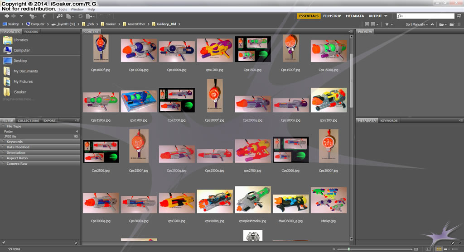This screenshot has height=252, width=464.
Task: Open the refine (review mode) dropdown
Action: coord(69,16)
